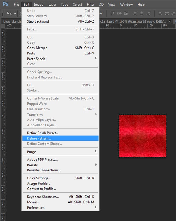The image size is (176, 221).
Task: Close the open .psd document tab
Action: pyautogui.click(x=170, y=21)
